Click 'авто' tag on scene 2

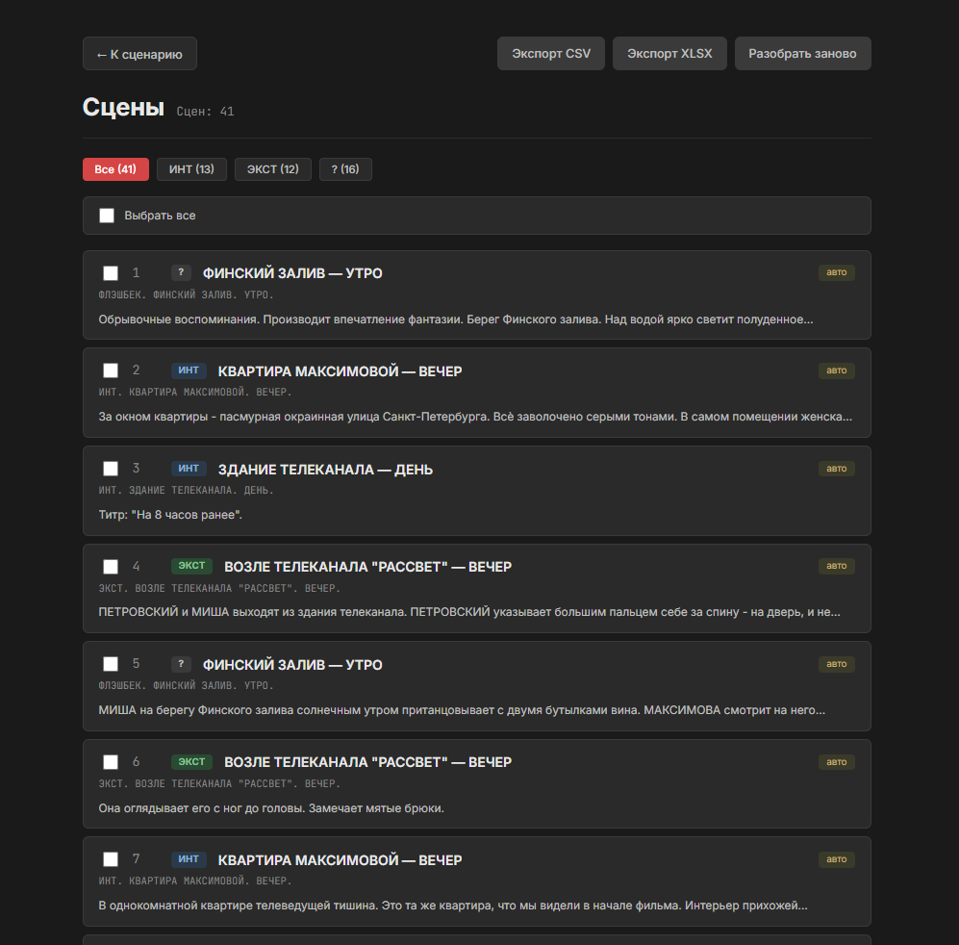click(836, 370)
